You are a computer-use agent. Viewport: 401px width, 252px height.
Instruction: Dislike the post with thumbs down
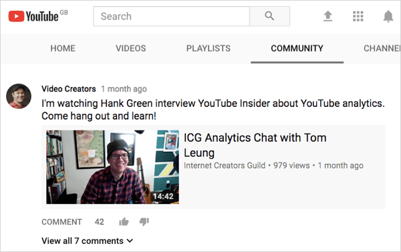tap(144, 221)
